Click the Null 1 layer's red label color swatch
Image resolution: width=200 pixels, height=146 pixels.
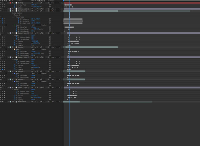coord(10,3)
